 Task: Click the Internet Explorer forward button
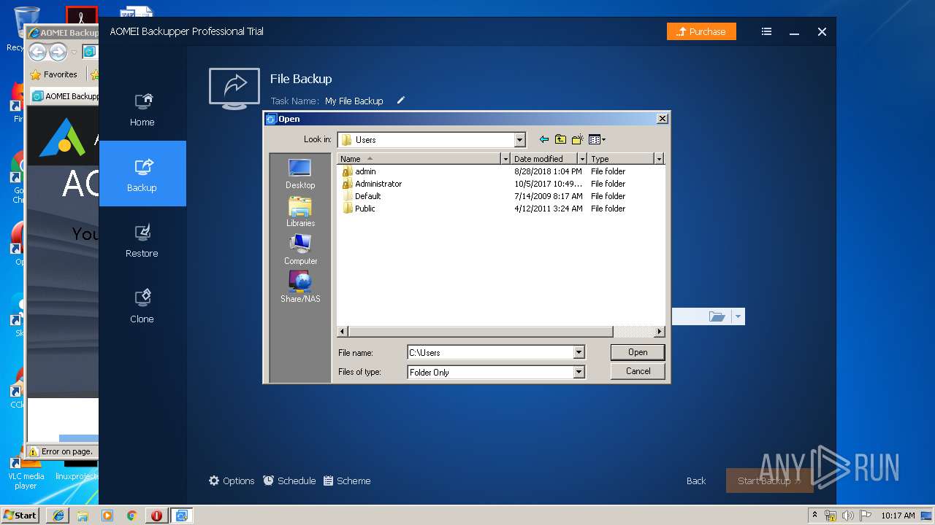point(58,52)
